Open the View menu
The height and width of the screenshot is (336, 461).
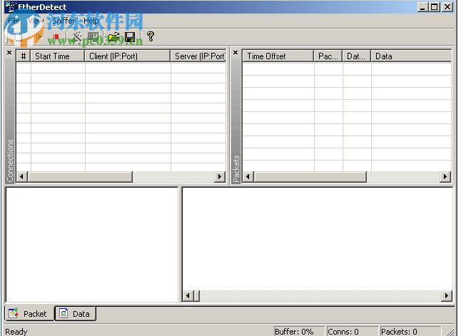pyautogui.click(x=36, y=21)
